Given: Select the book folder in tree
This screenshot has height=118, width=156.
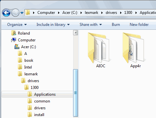Looking at the screenshot, I should point(29,60).
